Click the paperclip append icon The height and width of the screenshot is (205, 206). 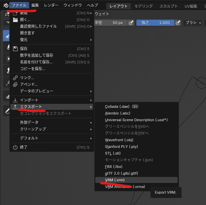point(15,84)
